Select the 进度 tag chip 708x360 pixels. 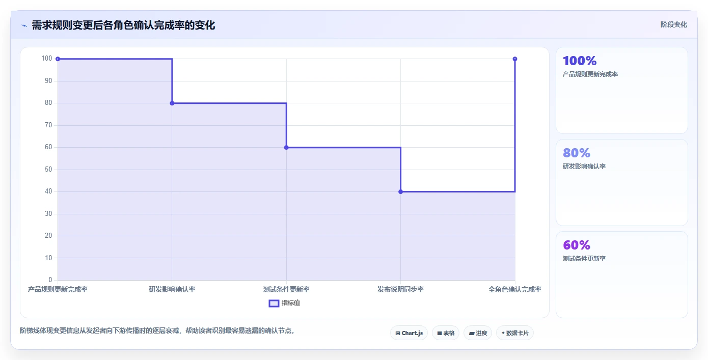[478, 333]
